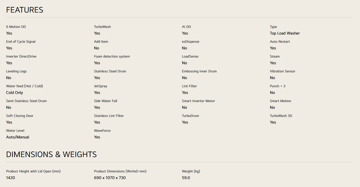The height and width of the screenshot is (187, 360).
Task: Click the 'Auto/Manual' water level value
Action: click(17, 137)
